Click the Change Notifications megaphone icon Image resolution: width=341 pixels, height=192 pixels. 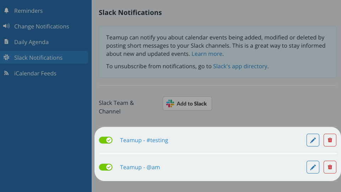(x=6, y=26)
